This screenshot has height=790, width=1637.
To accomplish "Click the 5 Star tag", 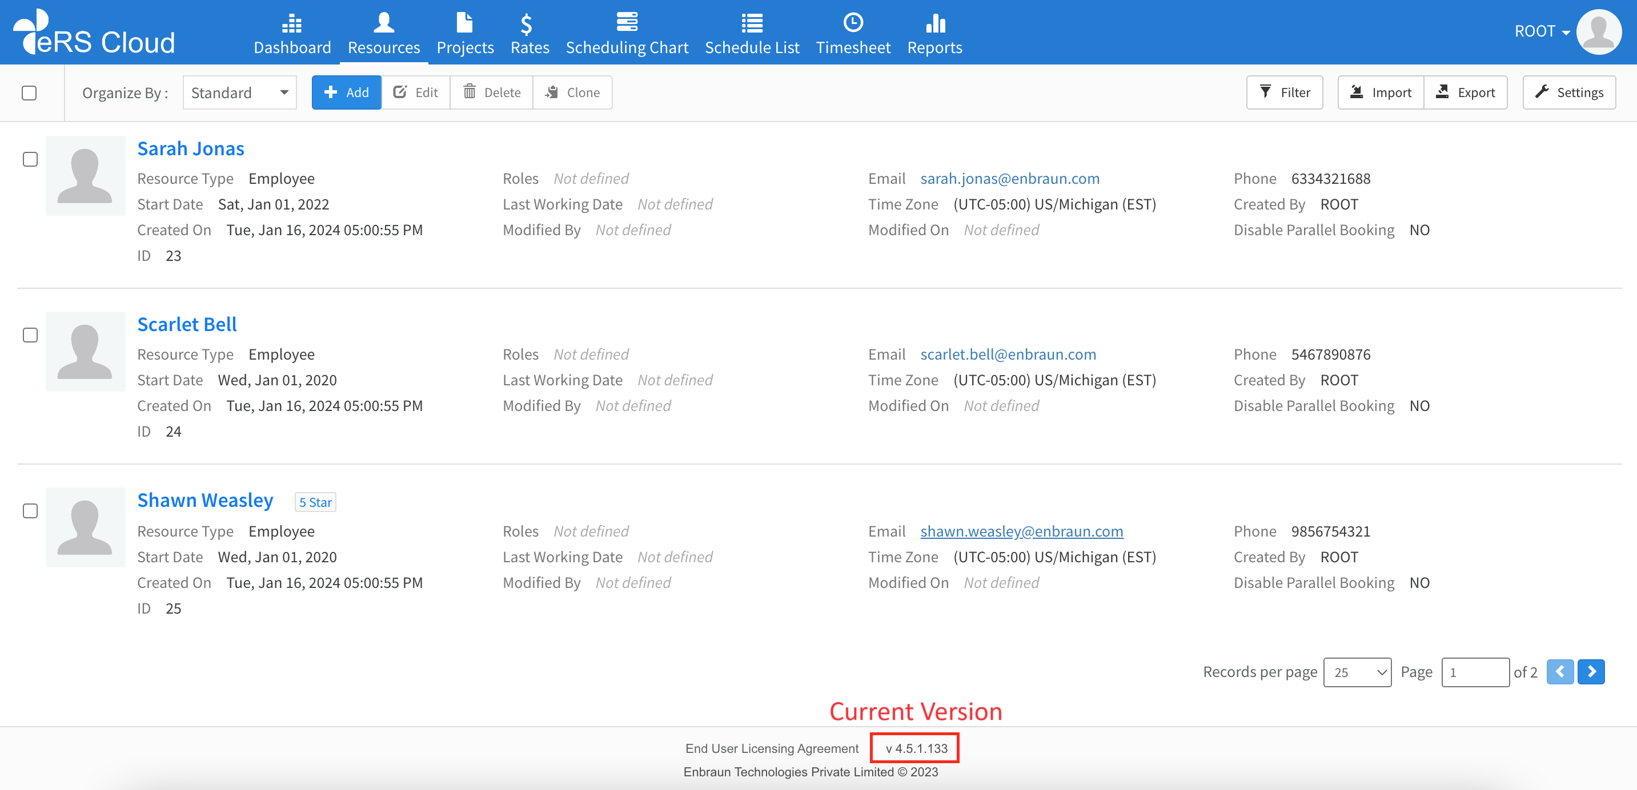I will pos(315,502).
